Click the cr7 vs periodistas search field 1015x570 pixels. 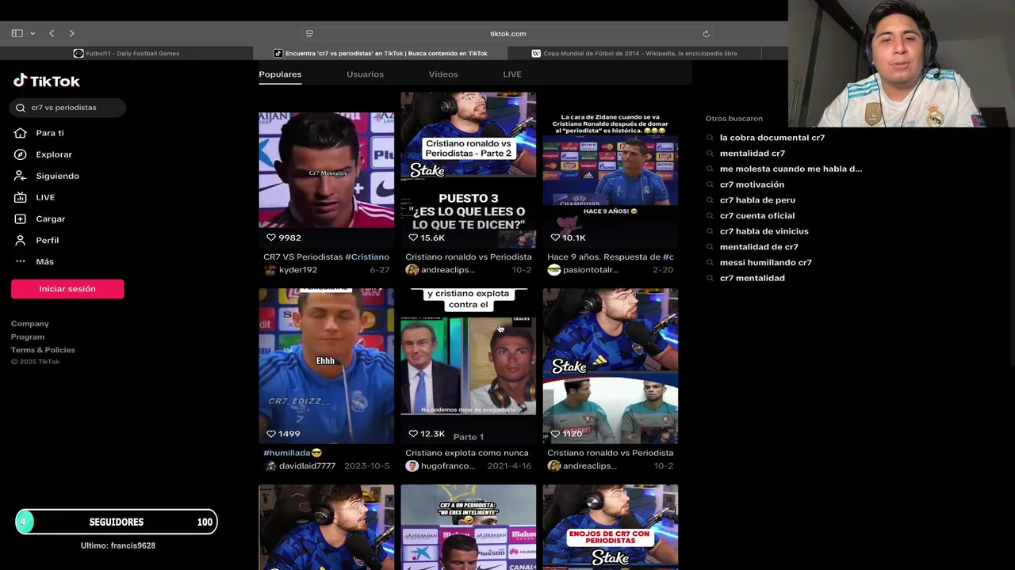pyautogui.click(x=68, y=108)
